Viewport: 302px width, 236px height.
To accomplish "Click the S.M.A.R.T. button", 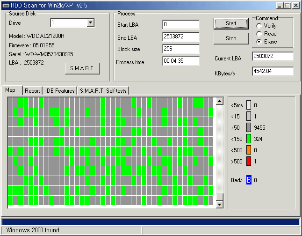I will 82,68.
